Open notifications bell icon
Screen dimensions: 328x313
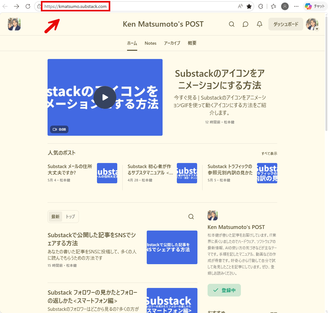(259, 24)
